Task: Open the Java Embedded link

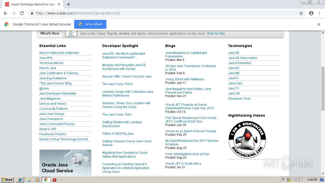Action: pyautogui.click(x=239, y=63)
